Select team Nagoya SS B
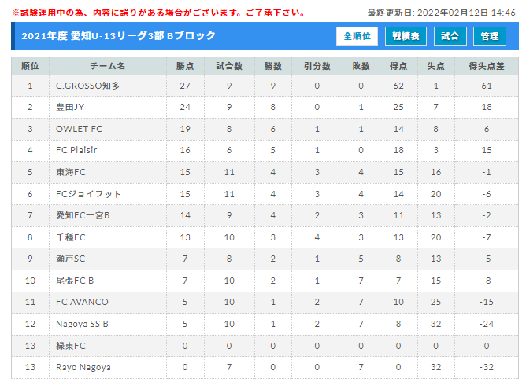This screenshot has height=385, width=526. [x=82, y=324]
